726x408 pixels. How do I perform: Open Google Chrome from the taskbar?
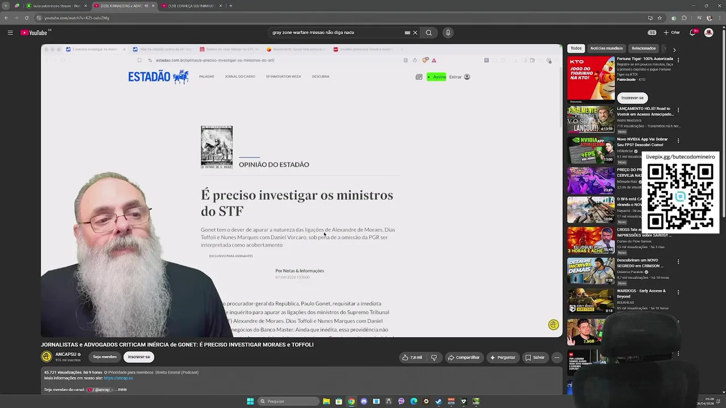coord(352,401)
